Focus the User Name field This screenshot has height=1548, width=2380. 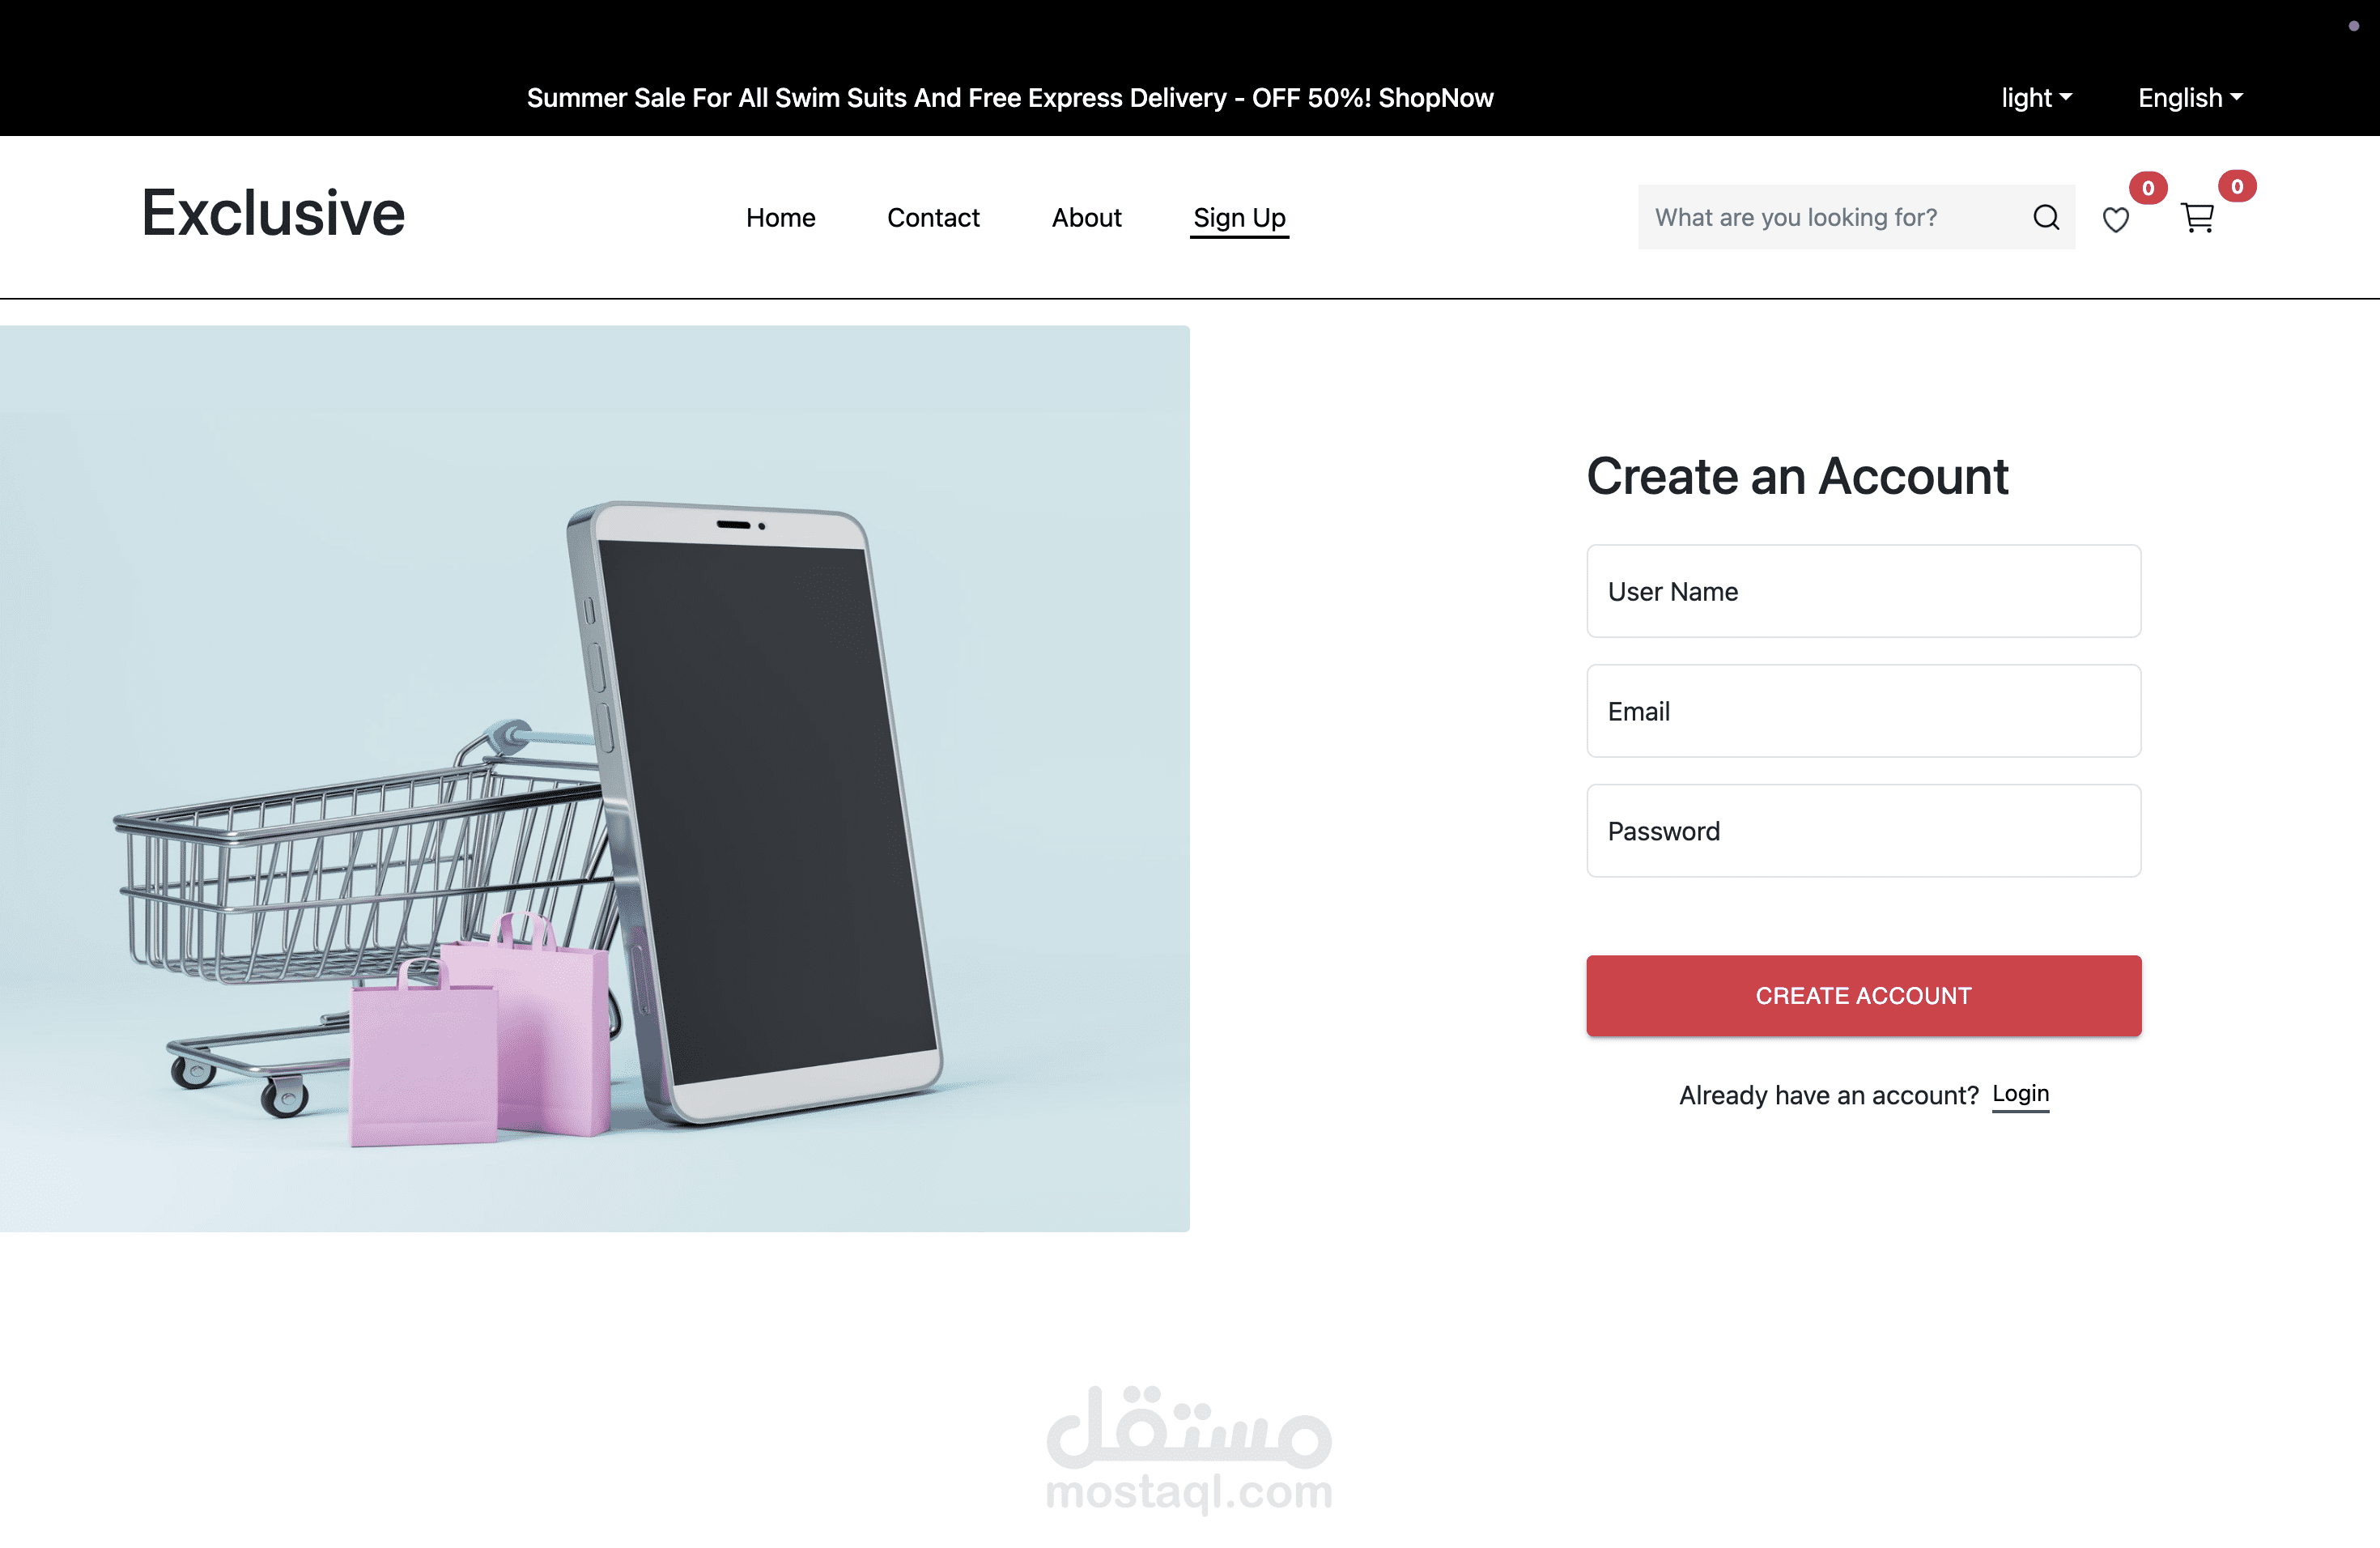pos(1864,591)
